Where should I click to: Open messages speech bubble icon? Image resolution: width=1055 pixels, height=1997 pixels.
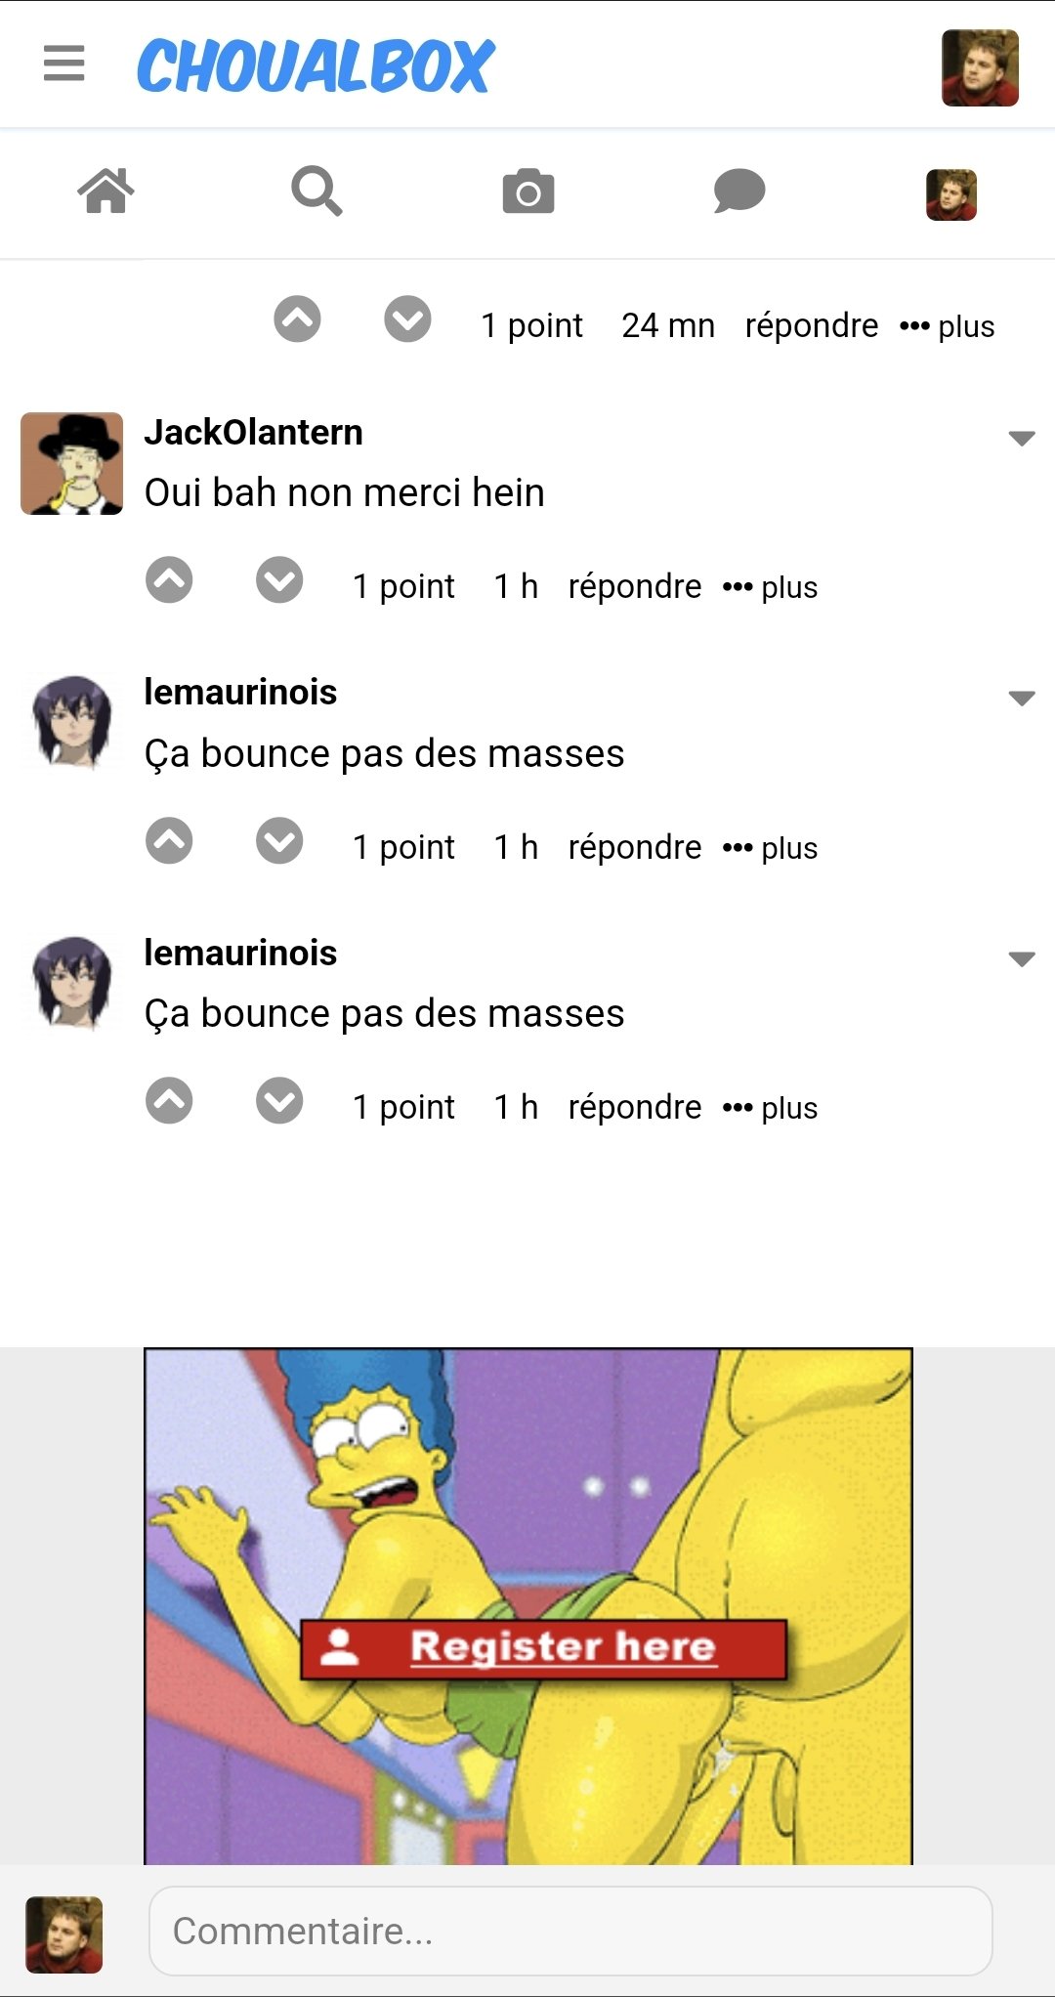(x=739, y=191)
